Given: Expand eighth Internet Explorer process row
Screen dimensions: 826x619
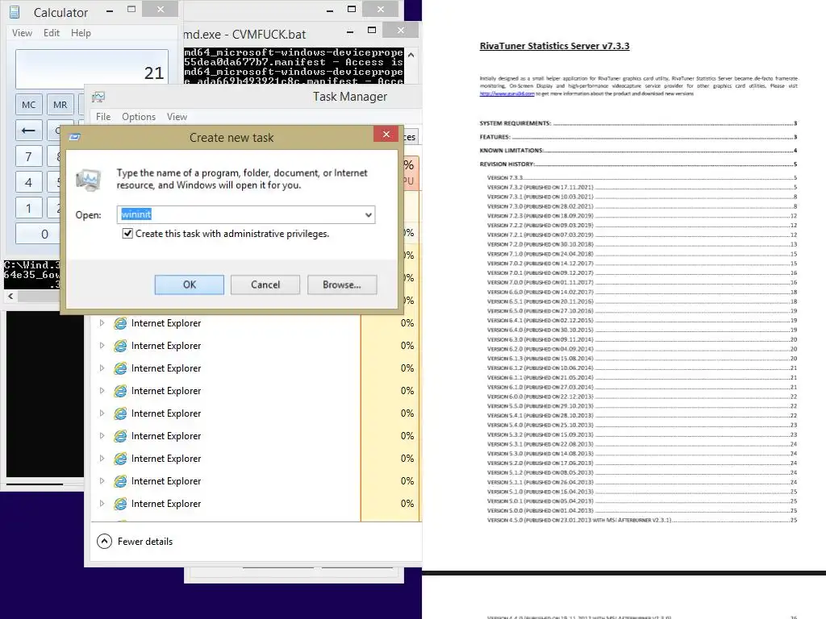Looking at the screenshot, I should [x=102, y=481].
